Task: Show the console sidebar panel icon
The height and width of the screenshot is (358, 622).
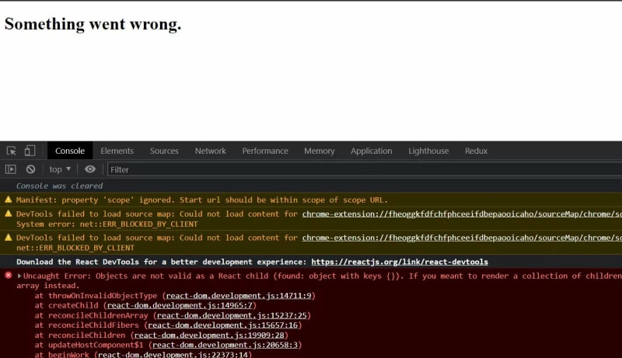Action: coord(11,169)
